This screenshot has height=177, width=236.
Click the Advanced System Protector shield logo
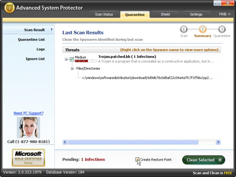[x=10, y=8]
